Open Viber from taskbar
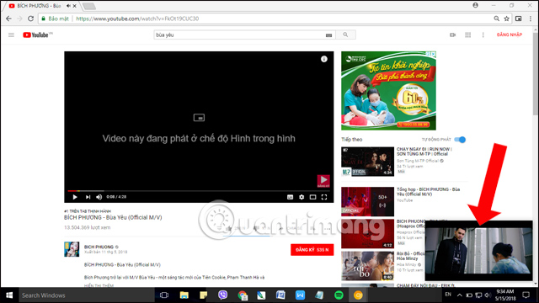The height and width of the screenshot is (303, 539). point(222,295)
